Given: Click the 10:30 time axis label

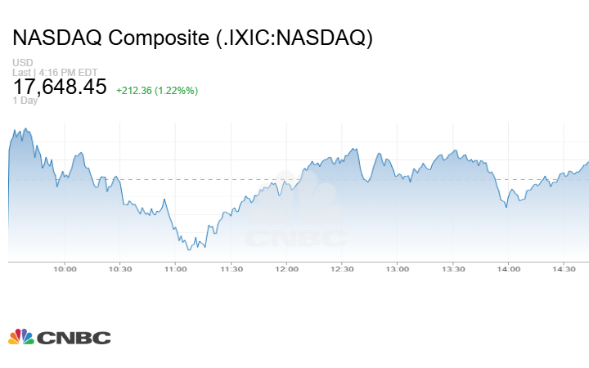Looking at the screenshot, I should 120,269.
